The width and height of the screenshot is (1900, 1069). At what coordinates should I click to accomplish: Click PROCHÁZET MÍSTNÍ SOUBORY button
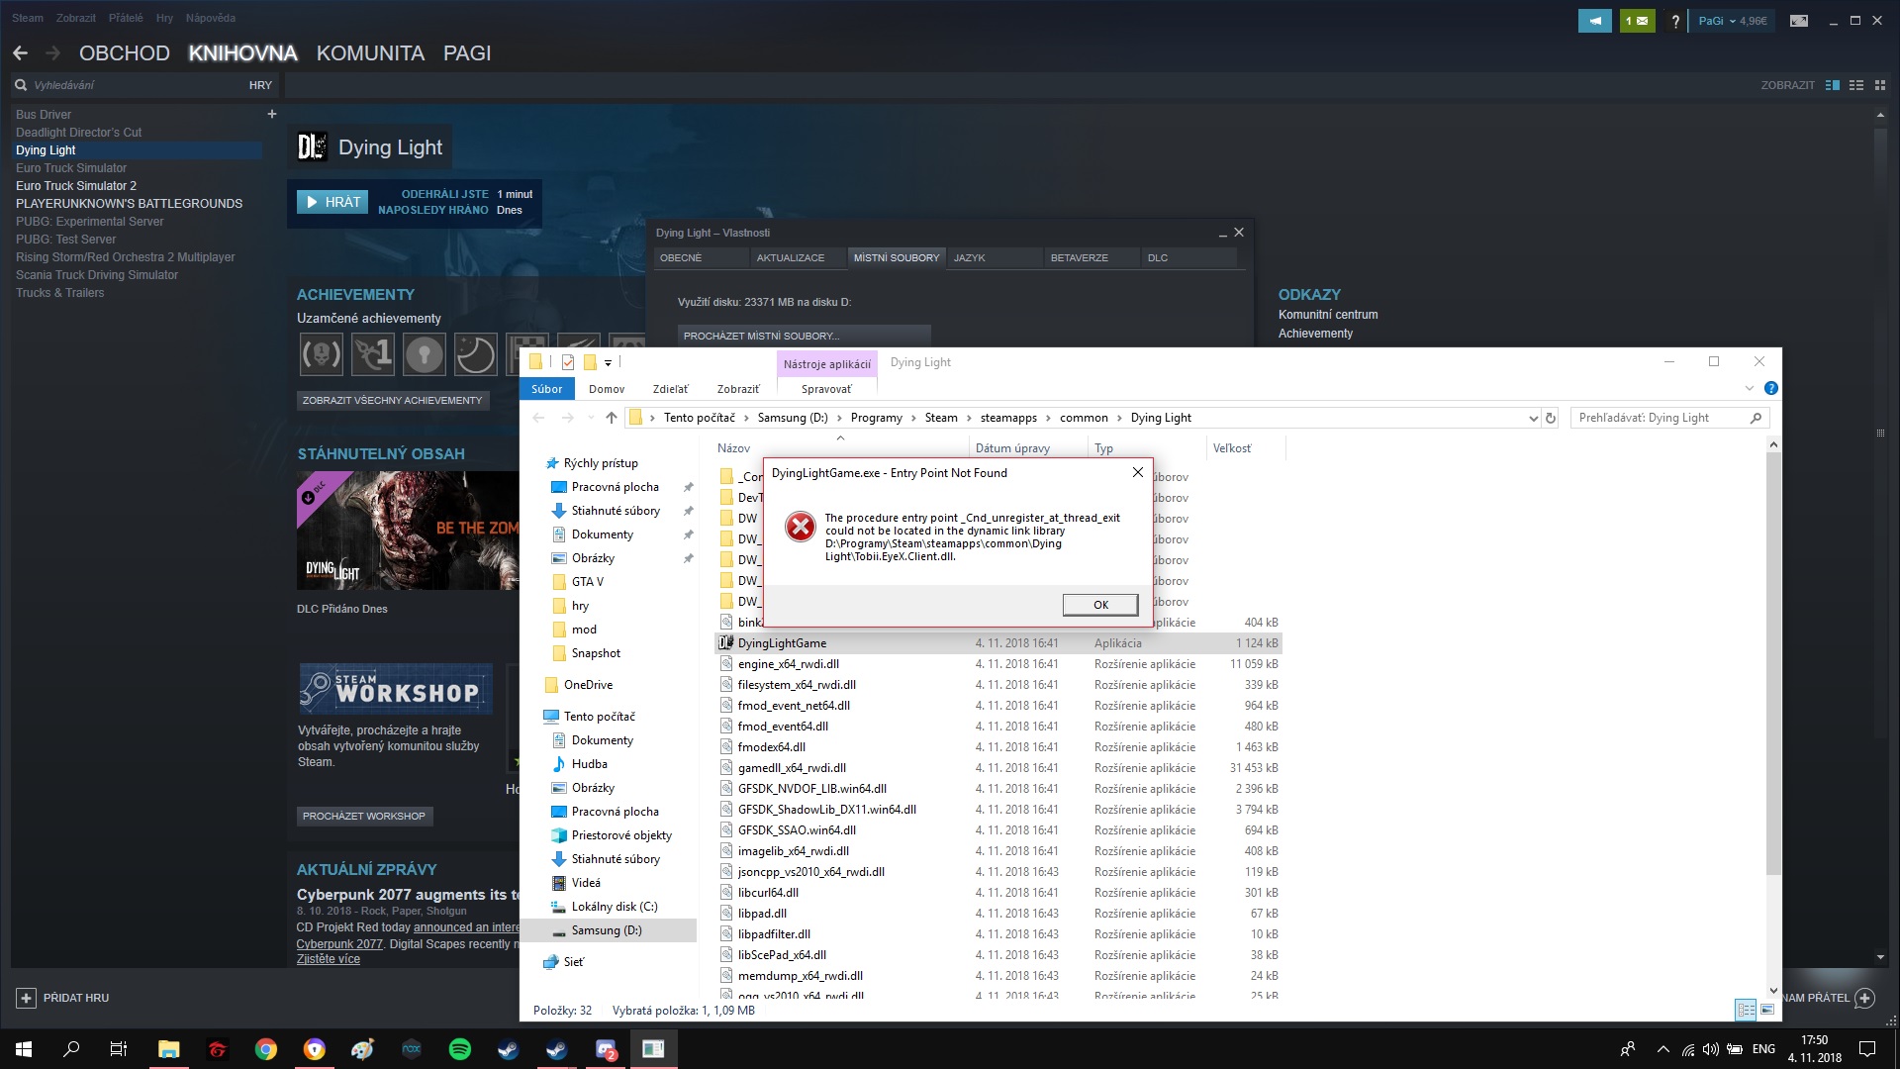pos(803,336)
